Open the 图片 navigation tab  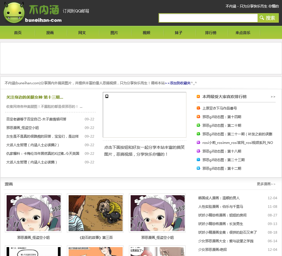(x=114, y=33)
